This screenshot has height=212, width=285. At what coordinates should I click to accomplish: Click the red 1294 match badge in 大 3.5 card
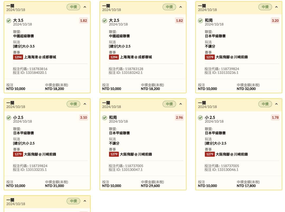(18, 57)
